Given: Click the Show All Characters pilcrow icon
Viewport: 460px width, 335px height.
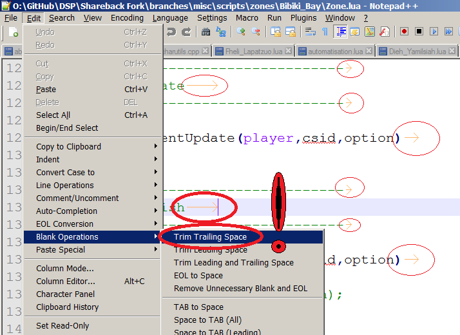Looking at the screenshot, I should click(x=325, y=32).
